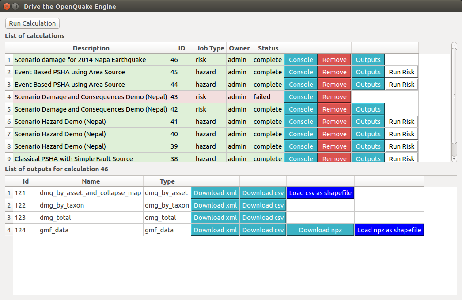Show Outputs for calculation 45
This screenshot has width=462, height=300.
point(368,72)
